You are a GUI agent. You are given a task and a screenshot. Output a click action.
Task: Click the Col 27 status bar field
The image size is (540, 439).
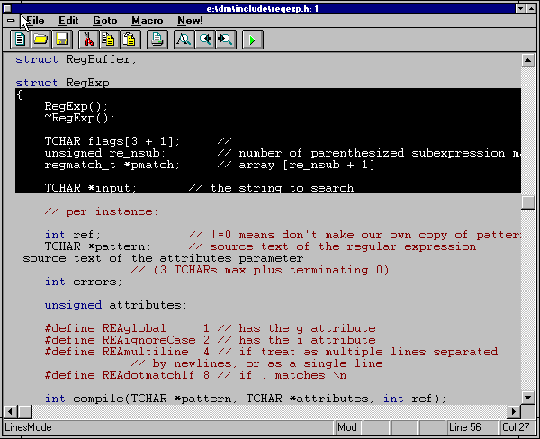516,427
